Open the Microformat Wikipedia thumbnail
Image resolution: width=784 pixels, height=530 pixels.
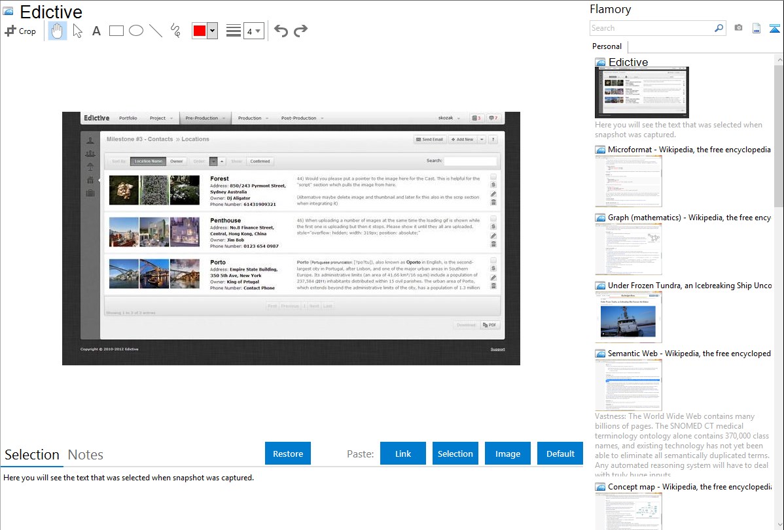click(628, 181)
